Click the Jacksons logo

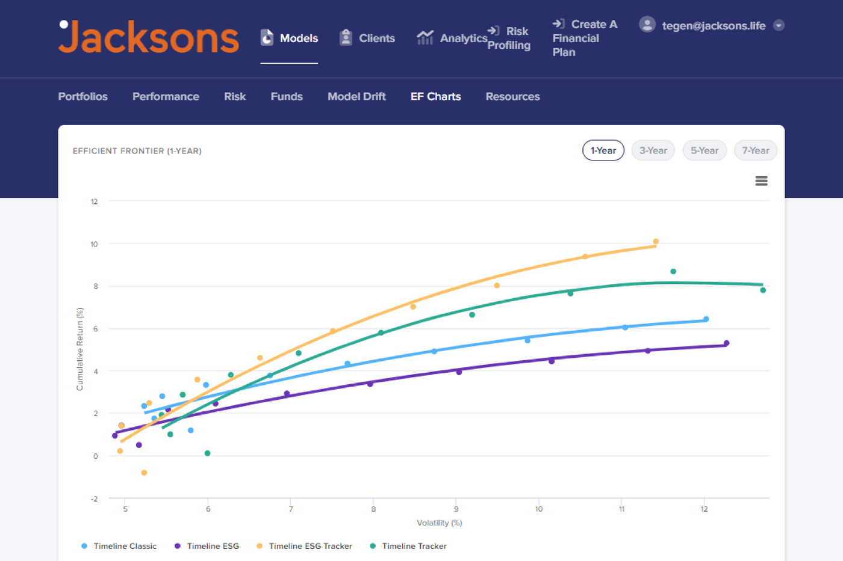[149, 37]
